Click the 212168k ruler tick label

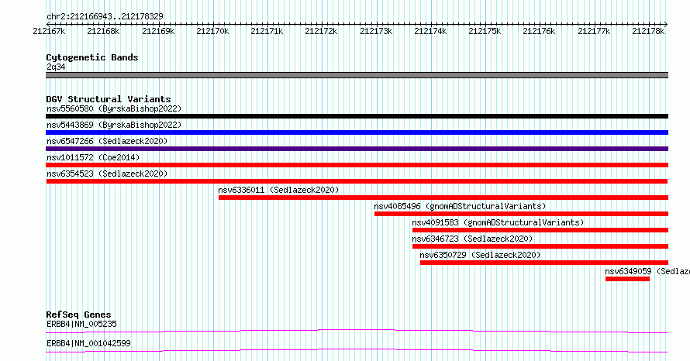coord(103,31)
